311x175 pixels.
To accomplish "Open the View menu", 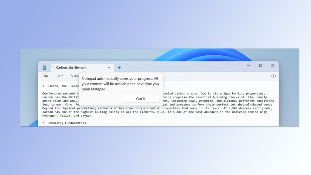I will (75, 76).
